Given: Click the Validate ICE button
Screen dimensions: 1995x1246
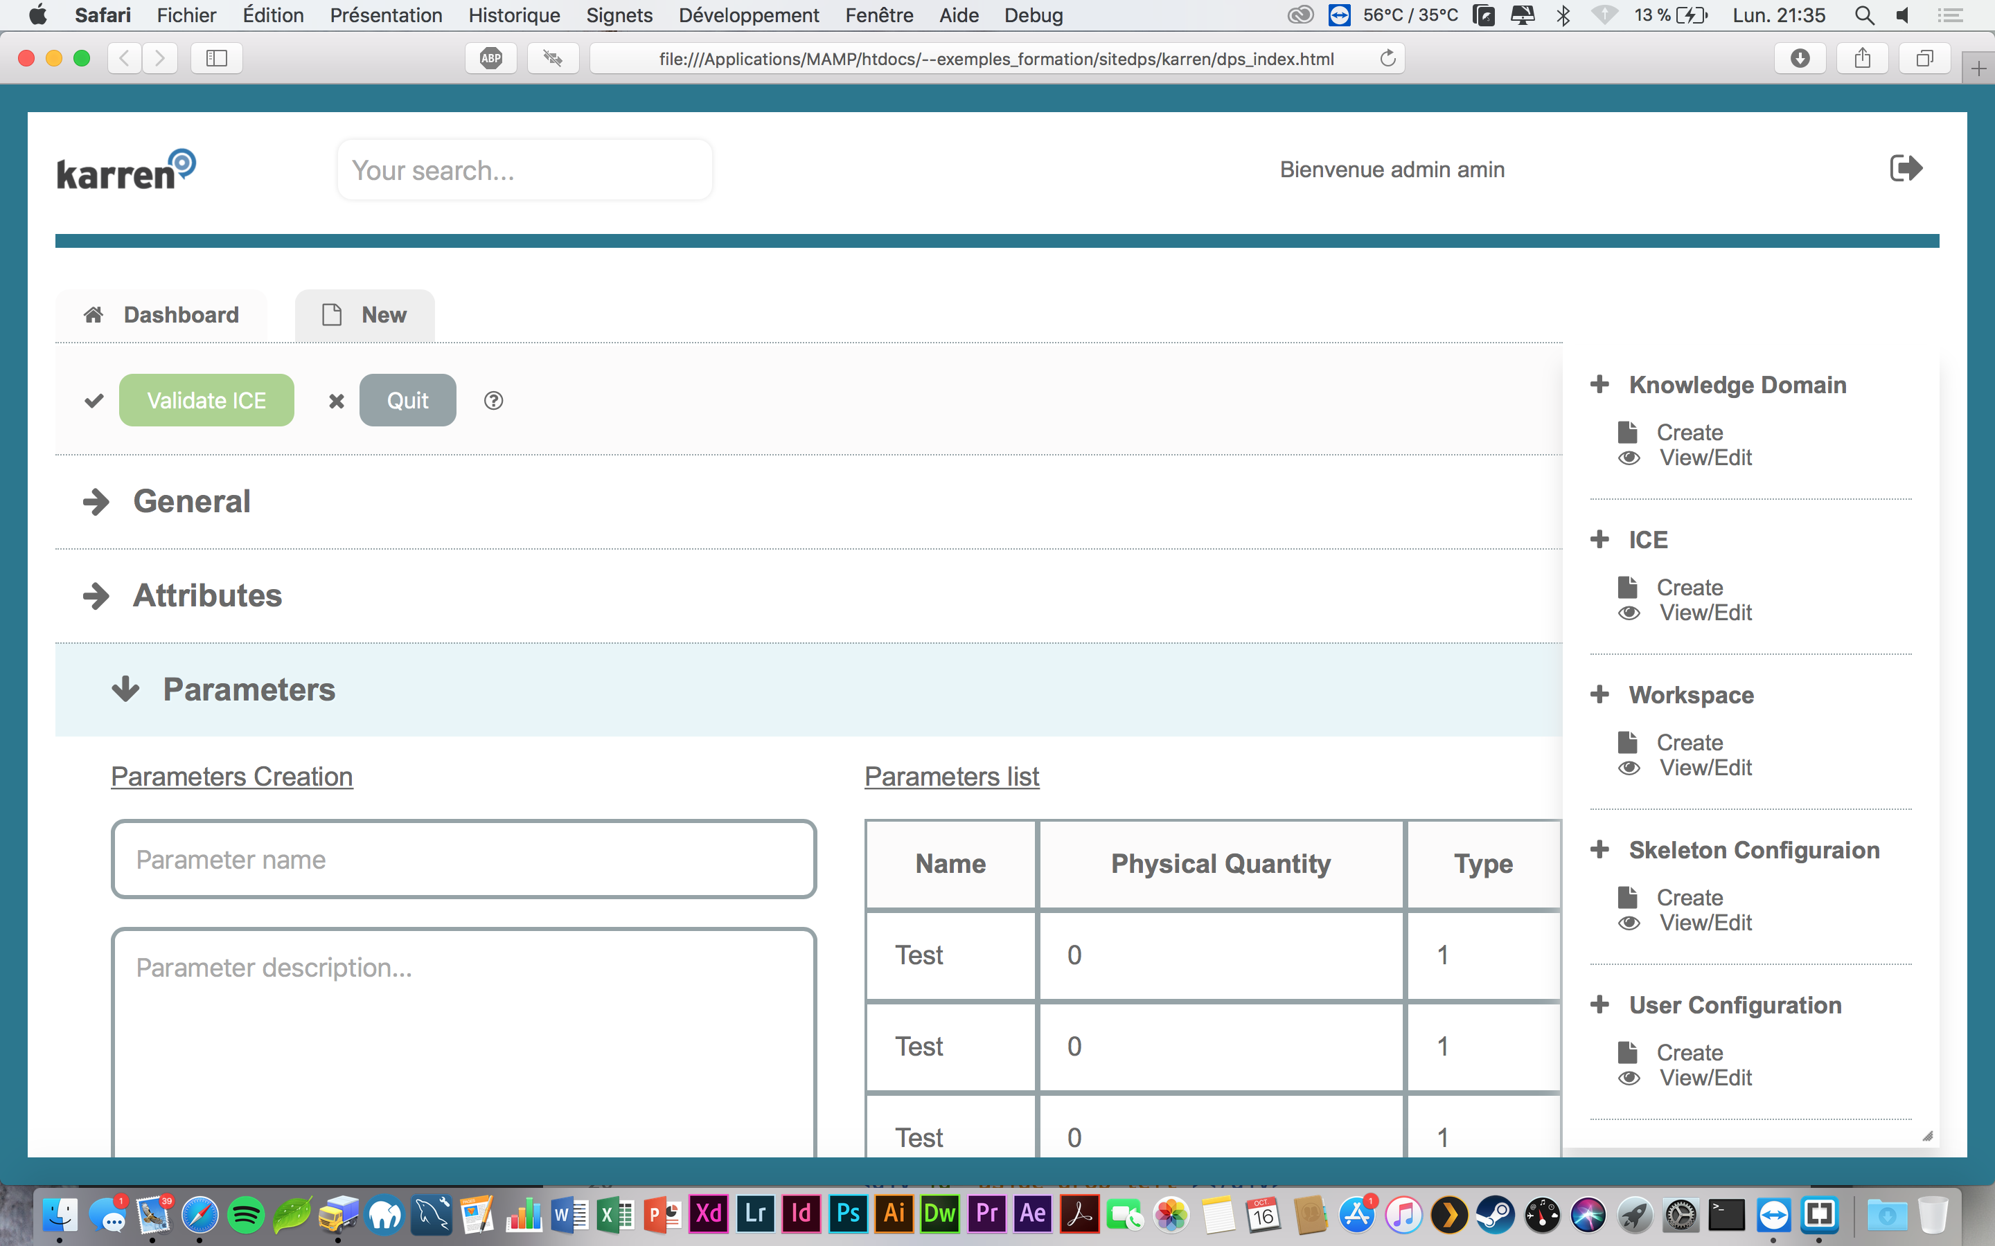Looking at the screenshot, I should (x=206, y=401).
